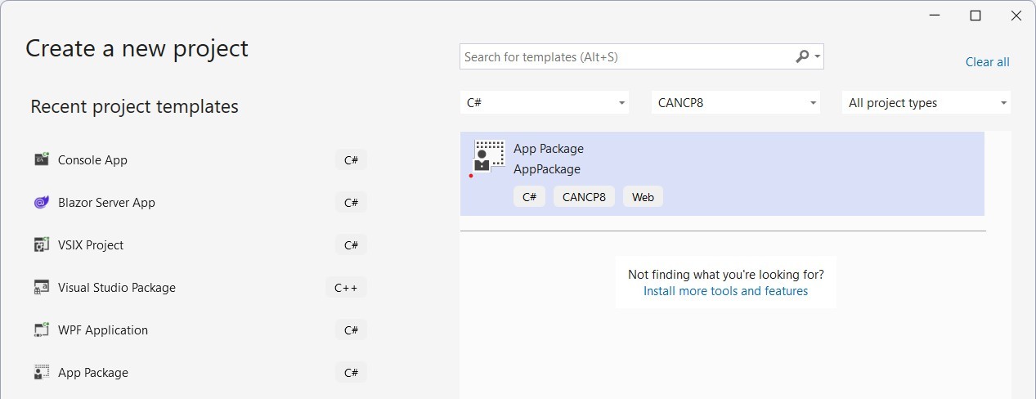This screenshot has width=1036, height=399.
Task: Open Install more tools and features link
Action: point(725,291)
